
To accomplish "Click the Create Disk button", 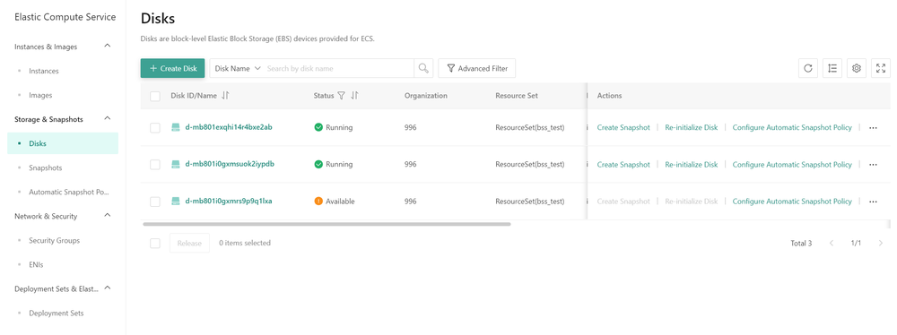I will coord(173,68).
